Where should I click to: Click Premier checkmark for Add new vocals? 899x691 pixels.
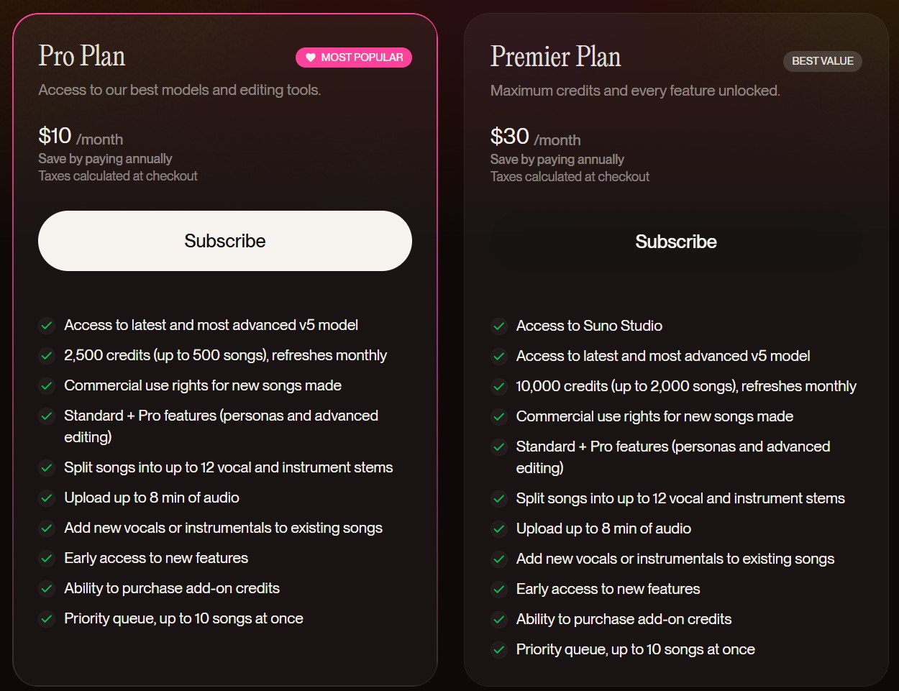(x=498, y=559)
